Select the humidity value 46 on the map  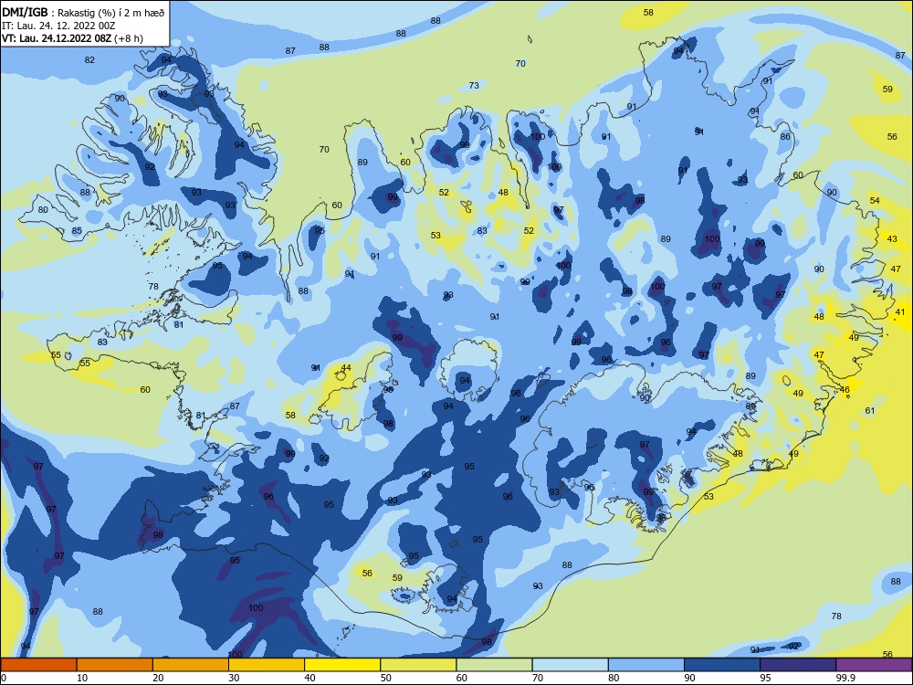tap(845, 390)
